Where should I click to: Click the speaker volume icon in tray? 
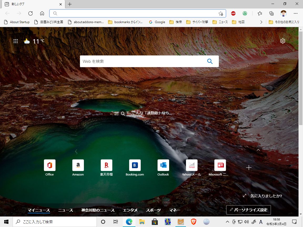(x=246, y=221)
